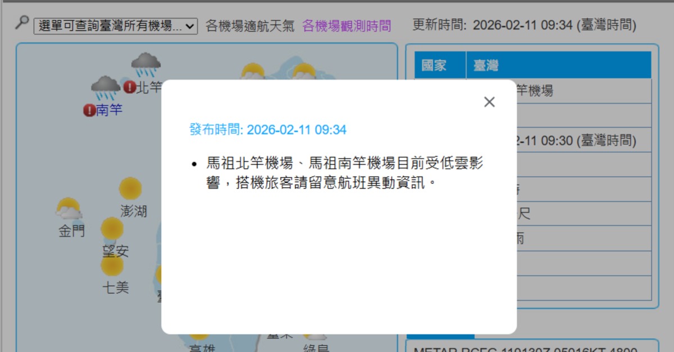Click the rain cloud icon above 南竿
Screen dimensions: 674x352
coord(106,88)
